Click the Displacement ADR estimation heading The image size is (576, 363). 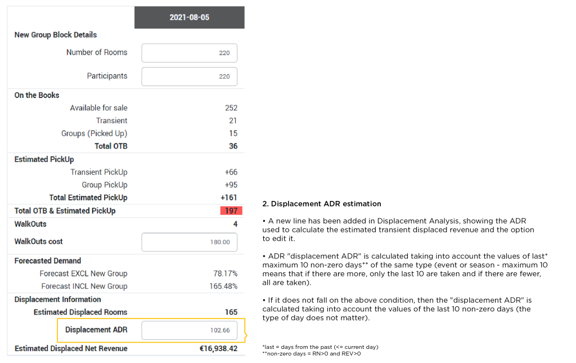click(322, 204)
